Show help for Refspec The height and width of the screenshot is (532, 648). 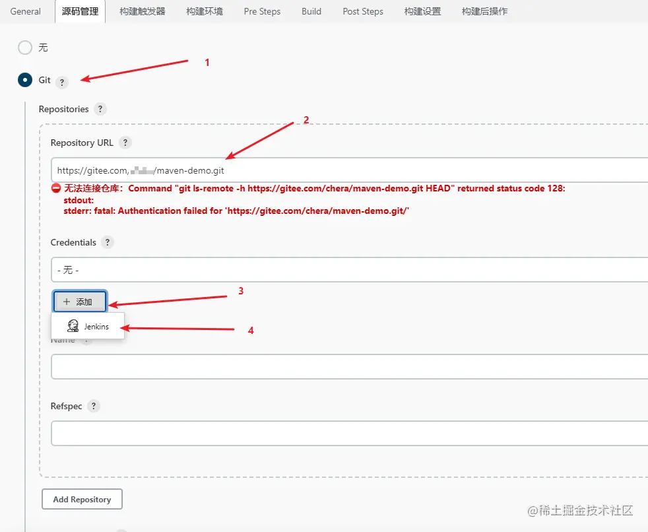click(x=94, y=406)
